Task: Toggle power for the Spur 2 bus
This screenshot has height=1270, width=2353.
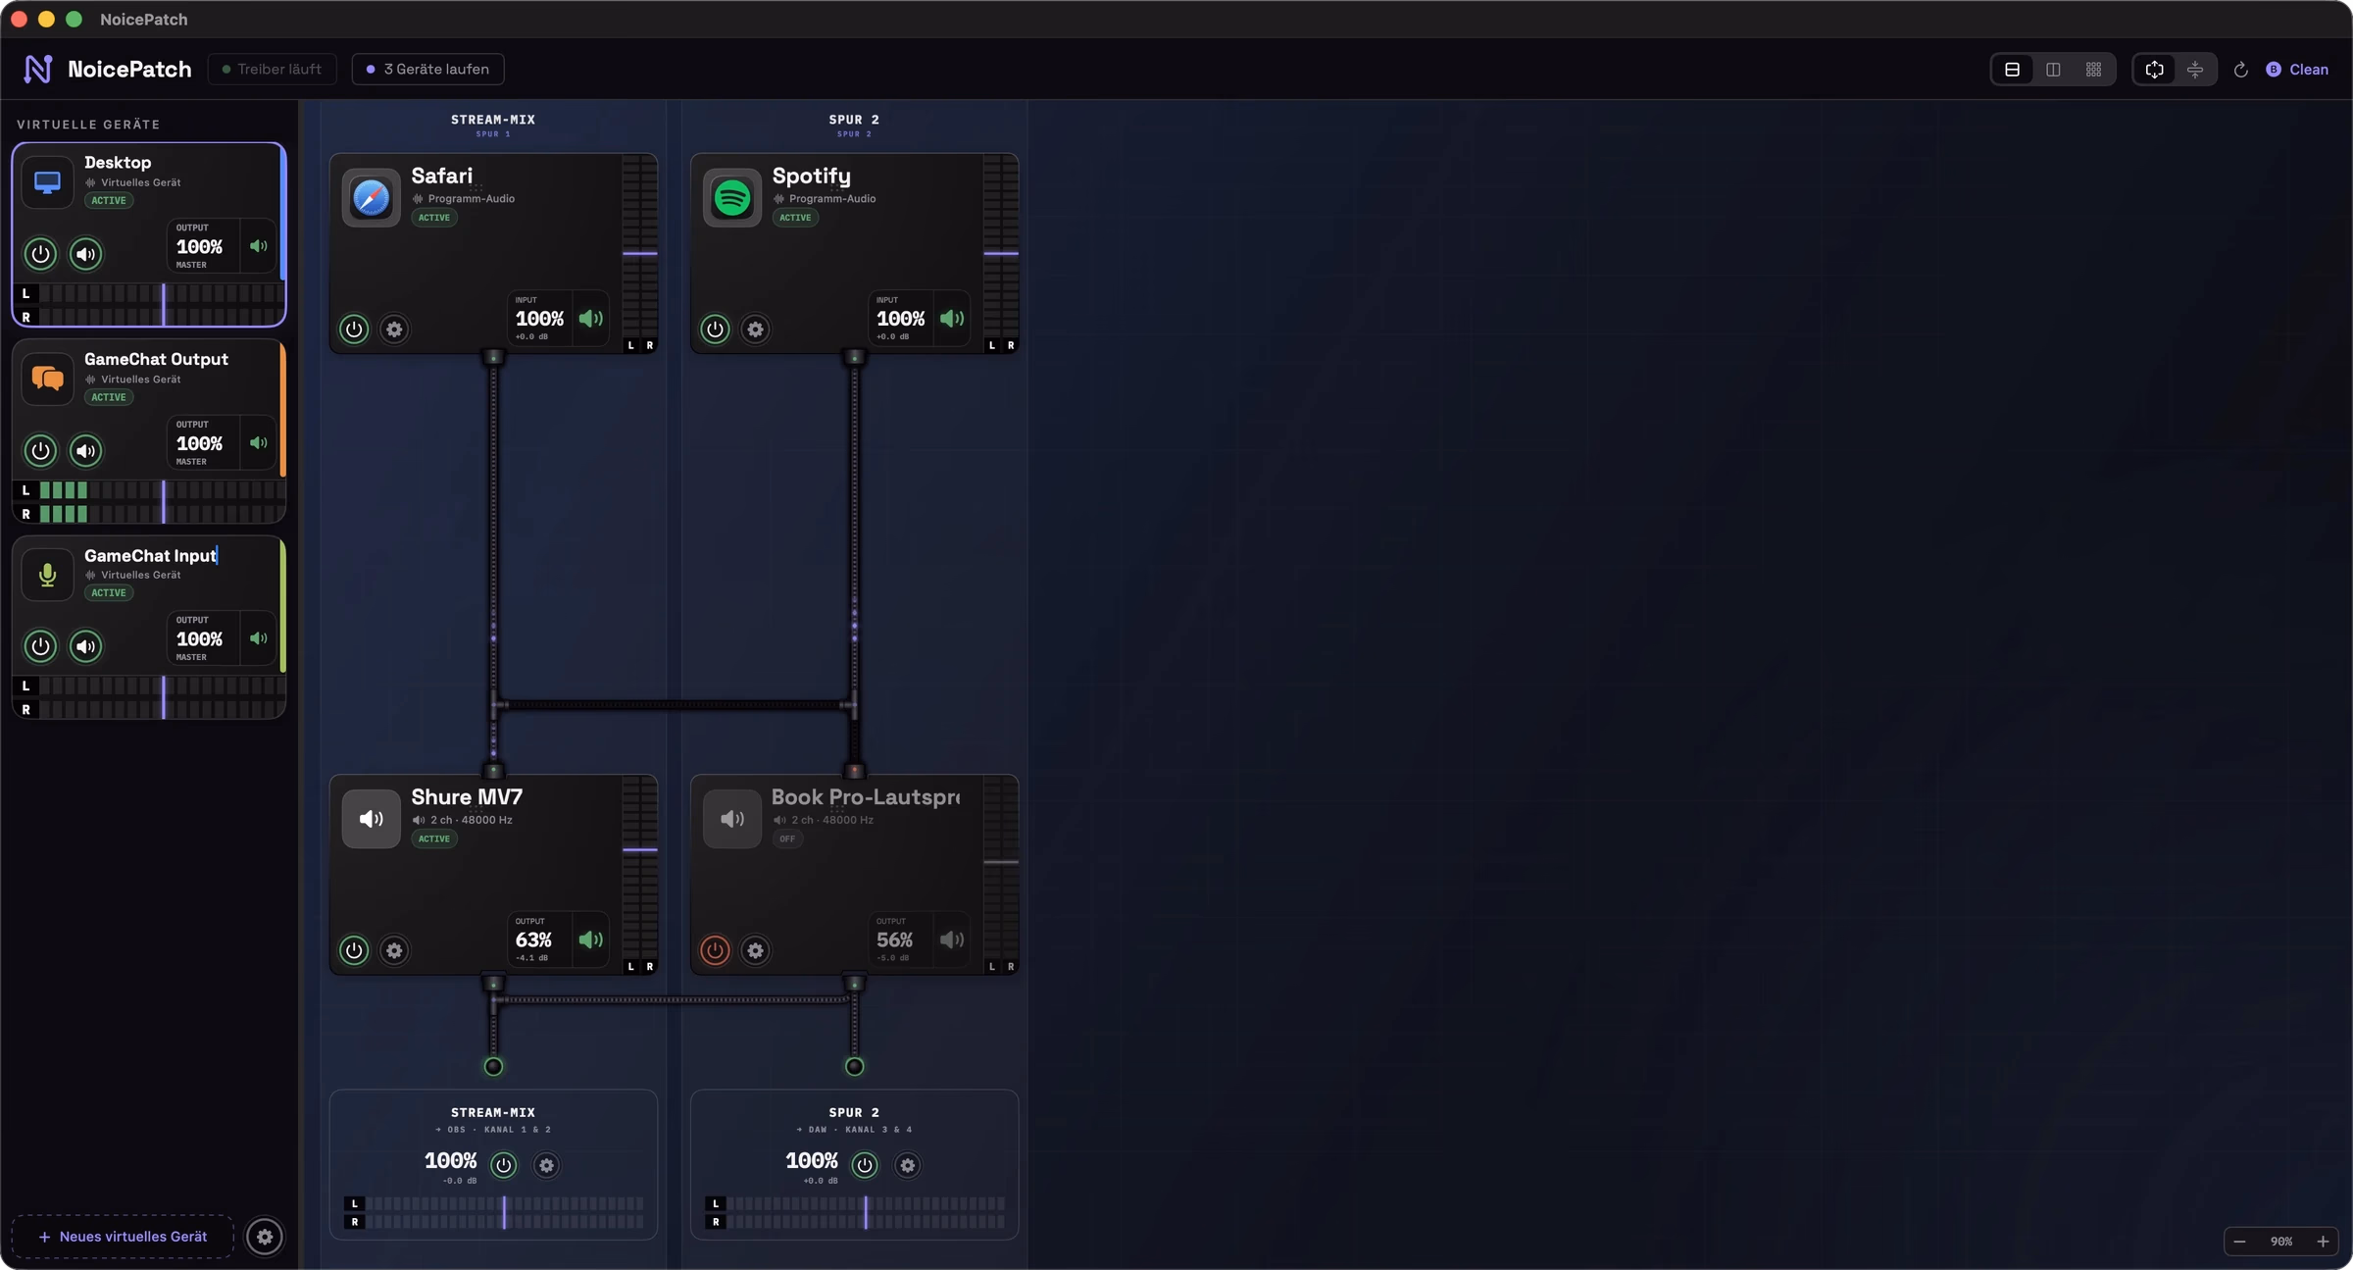Action: (x=865, y=1165)
